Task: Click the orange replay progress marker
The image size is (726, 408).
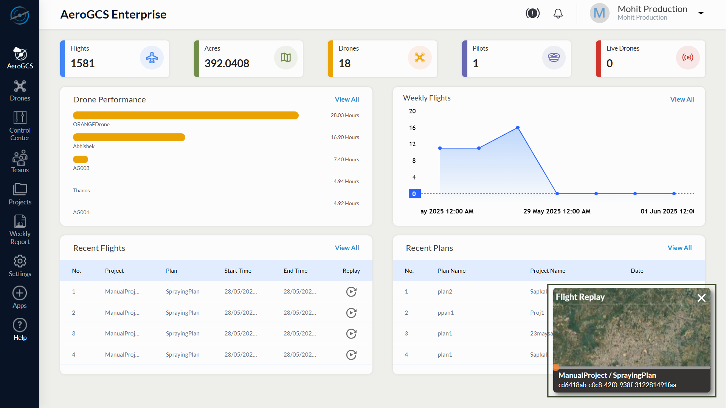Action: [556, 367]
